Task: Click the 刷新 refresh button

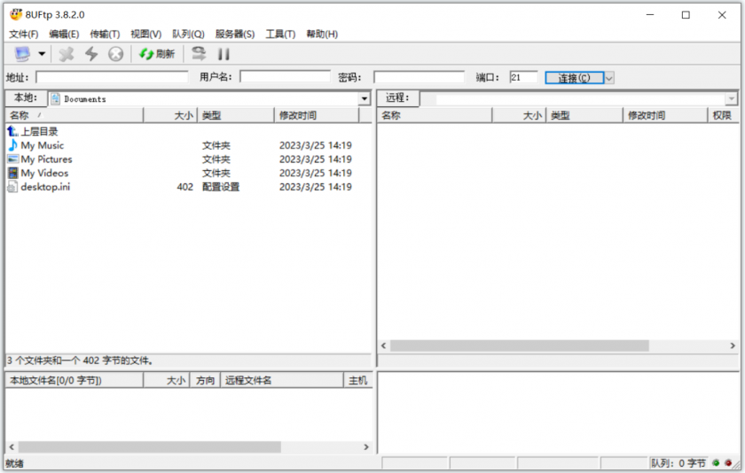Action: [x=157, y=54]
